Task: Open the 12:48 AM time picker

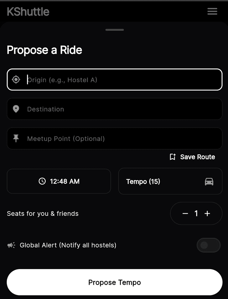Action: tap(59, 181)
